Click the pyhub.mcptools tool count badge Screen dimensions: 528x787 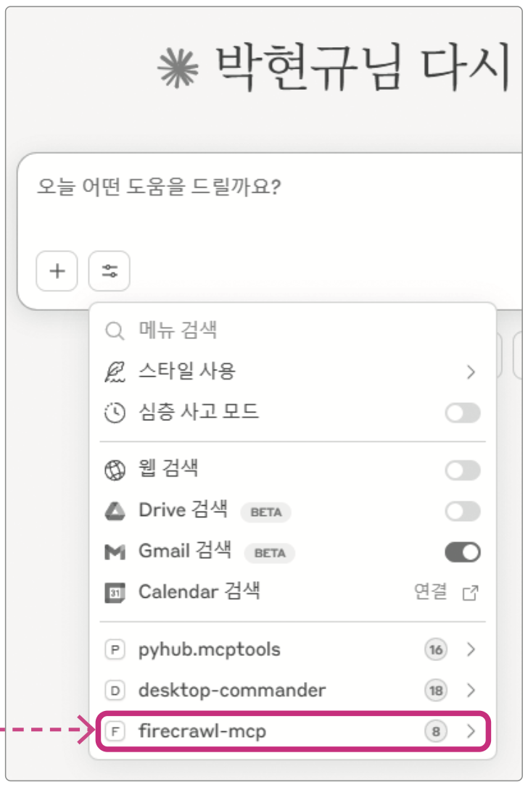tap(436, 650)
